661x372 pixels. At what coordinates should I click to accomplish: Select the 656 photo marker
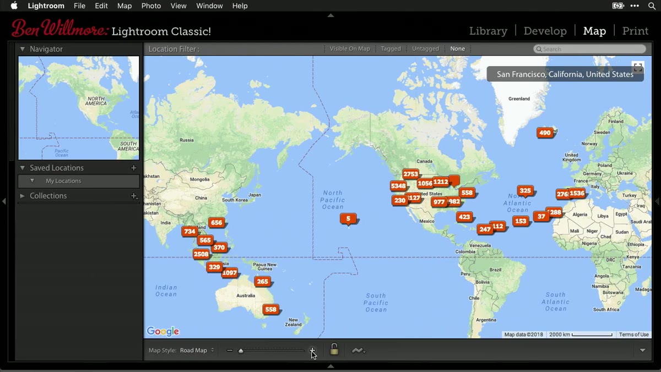[216, 223]
